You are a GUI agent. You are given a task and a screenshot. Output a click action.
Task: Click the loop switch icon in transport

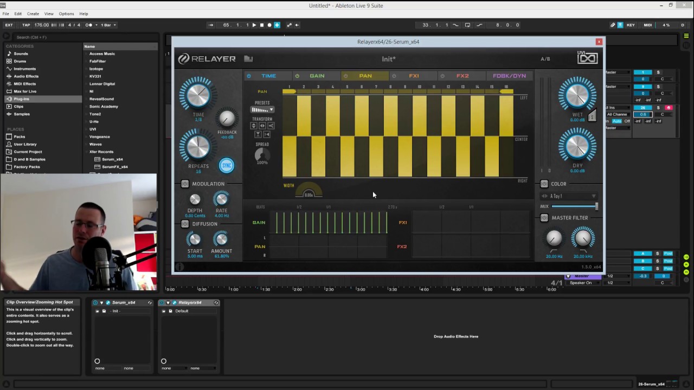point(467,25)
